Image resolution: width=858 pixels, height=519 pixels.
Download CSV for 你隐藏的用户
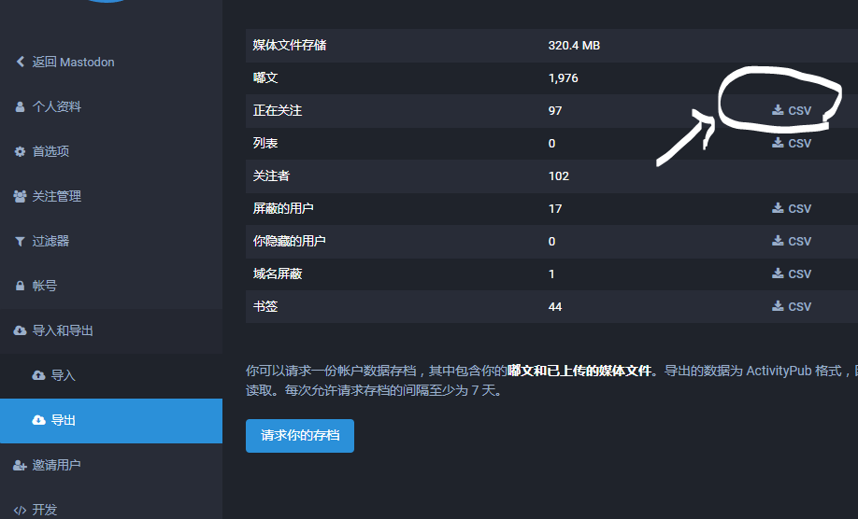tap(792, 241)
